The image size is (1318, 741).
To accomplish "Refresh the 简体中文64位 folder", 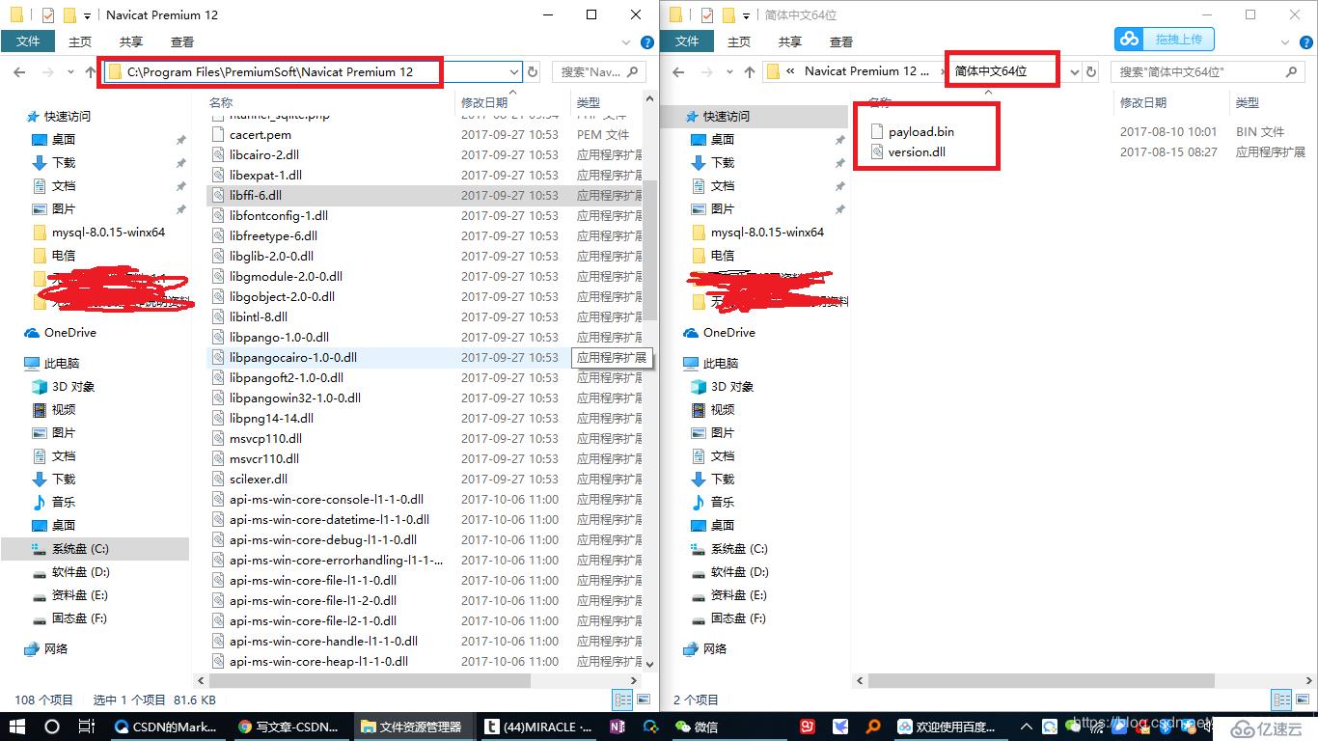I will [1091, 71].
